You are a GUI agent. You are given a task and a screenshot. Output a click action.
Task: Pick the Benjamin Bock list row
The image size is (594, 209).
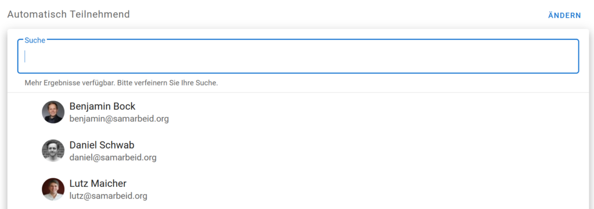point(298,112)
